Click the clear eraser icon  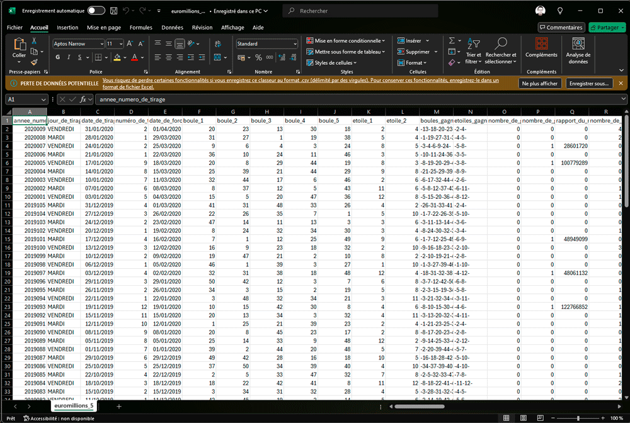[x=452, y=62]
